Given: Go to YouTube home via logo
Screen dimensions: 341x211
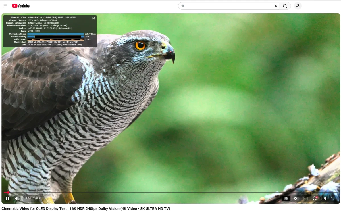Looking at the screenshot, I should pos(21,6).
